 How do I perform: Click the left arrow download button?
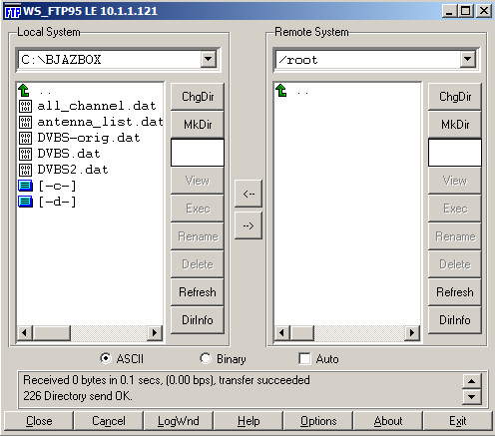coord(248,194)
